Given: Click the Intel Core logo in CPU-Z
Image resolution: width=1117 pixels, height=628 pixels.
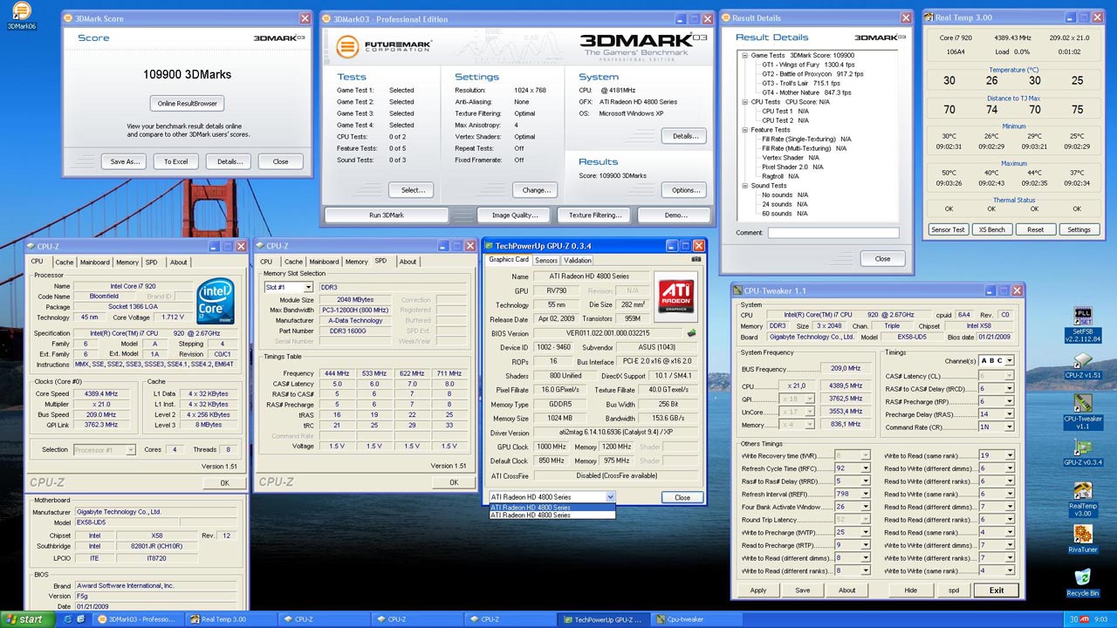Looking at the screenshot, I should coord(215,300).
